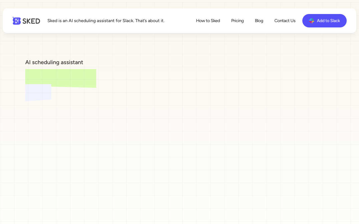Open the How to Sked page
The width and height of the screenshot is (359, 224).
click(208, 21)
